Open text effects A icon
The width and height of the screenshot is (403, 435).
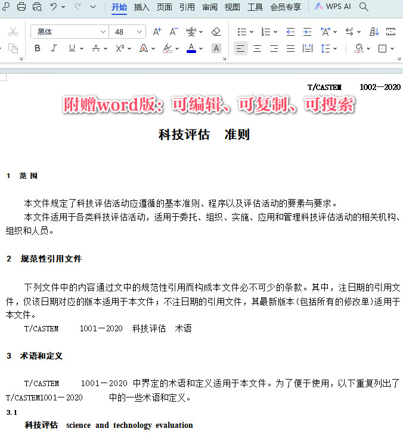click(x=144, y=48)
